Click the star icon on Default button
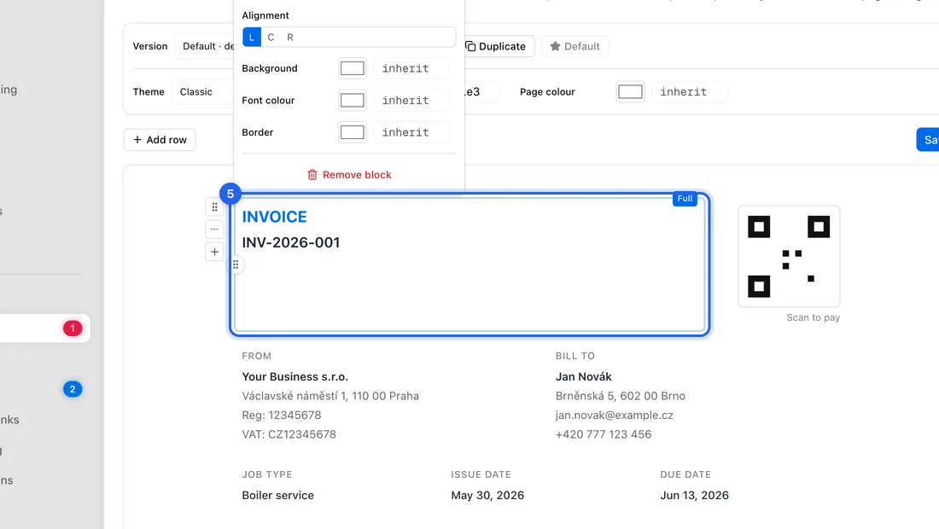 555,46
